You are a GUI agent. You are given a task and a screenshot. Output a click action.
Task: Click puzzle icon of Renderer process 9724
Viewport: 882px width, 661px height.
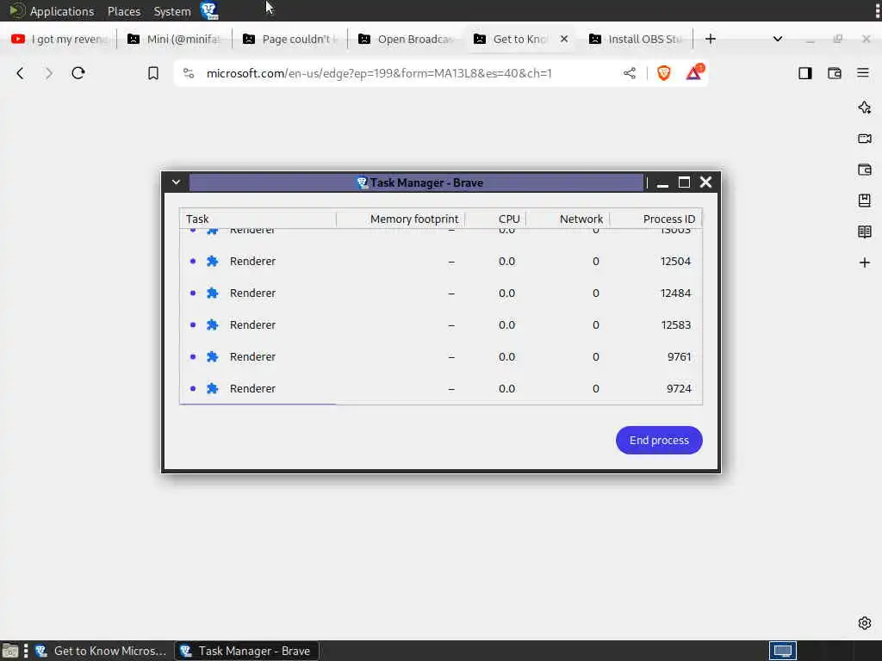212,388
